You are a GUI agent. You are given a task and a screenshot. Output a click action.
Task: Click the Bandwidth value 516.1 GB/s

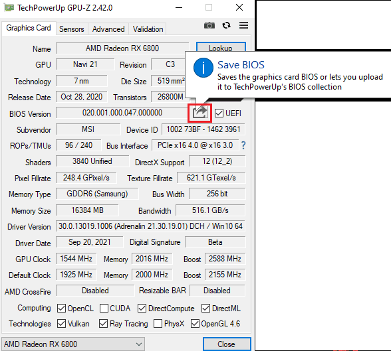[x=210, y=210]
